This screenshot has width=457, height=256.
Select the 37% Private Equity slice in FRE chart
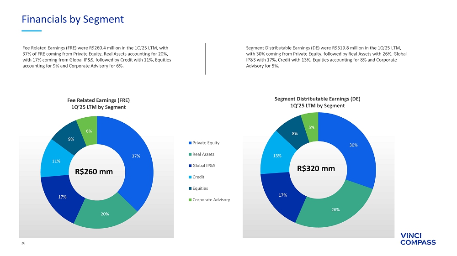[136, 156]
